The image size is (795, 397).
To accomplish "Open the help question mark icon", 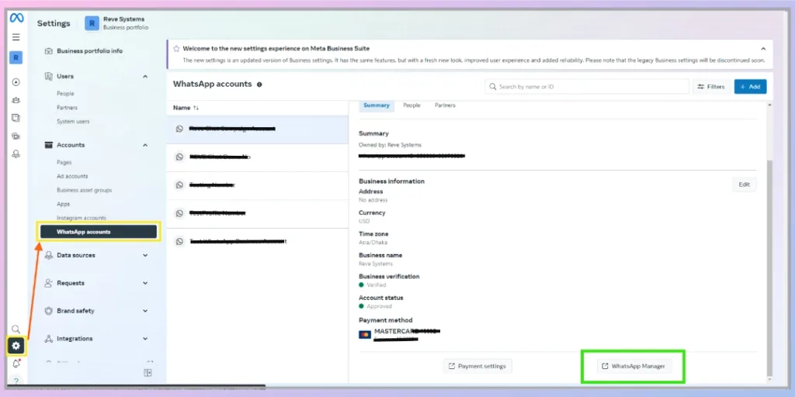I will (x=16, y=381).
